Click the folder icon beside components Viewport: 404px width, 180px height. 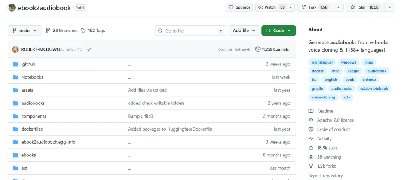[x=16, y=116]
